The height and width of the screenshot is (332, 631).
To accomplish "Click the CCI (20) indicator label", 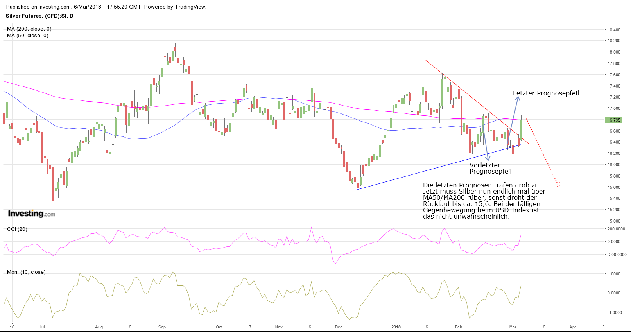I will (x=17, y=229).
